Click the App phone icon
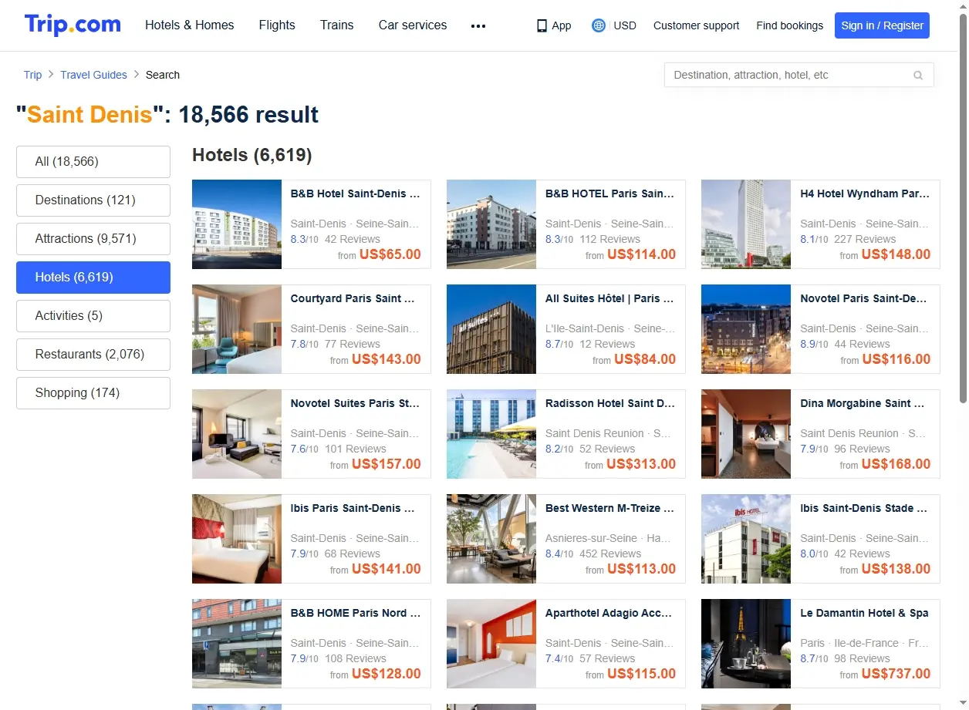This screenshot has width=969, height=710. (x=542, y=25)
